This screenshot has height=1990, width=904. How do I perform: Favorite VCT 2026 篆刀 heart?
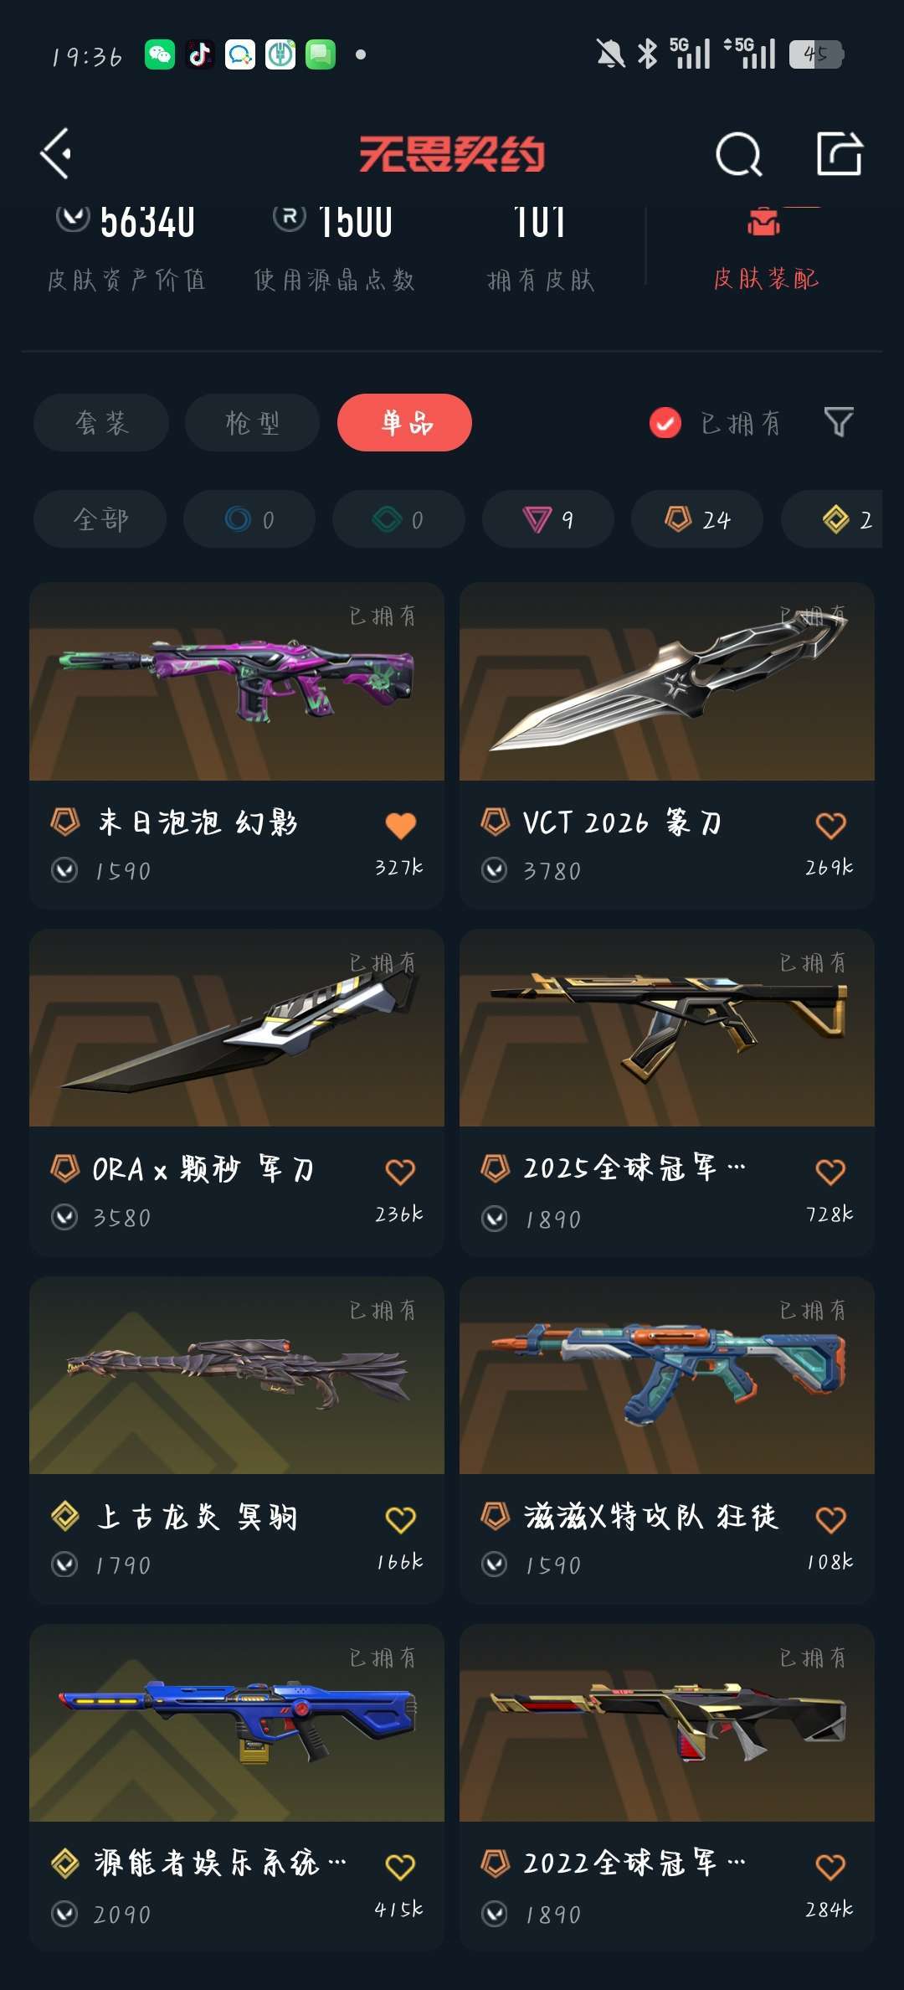click(831, 826)
